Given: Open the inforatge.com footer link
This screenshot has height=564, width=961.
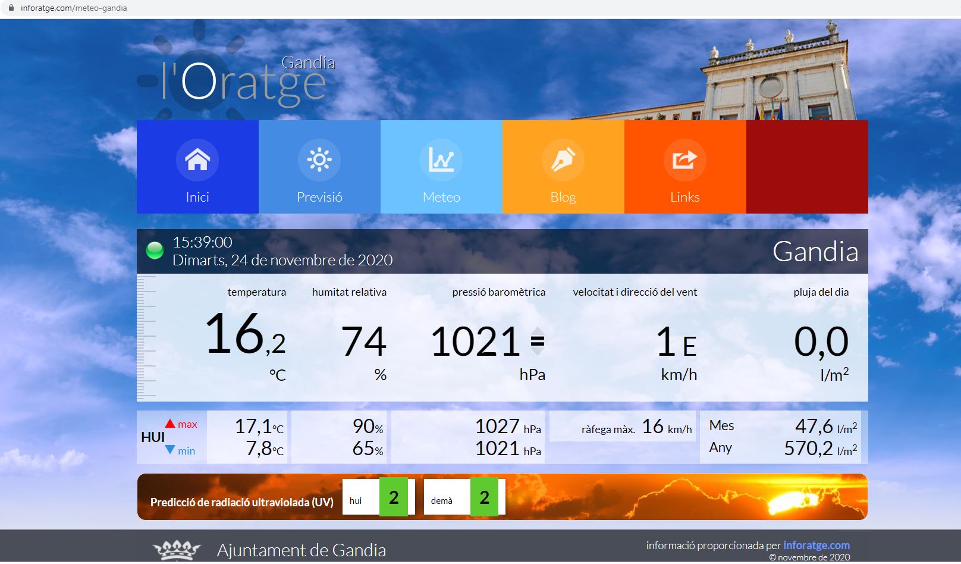Looking at the screenshot, I should (816, 545).
